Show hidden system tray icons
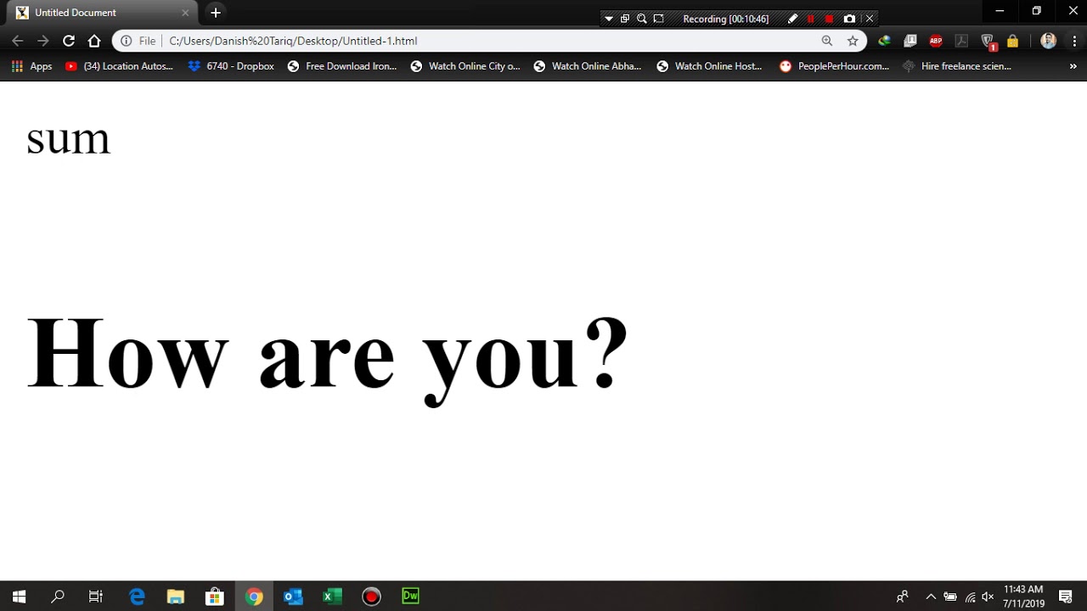The image size is (1087, 611). pyautogui.click(x=931, y=597)
